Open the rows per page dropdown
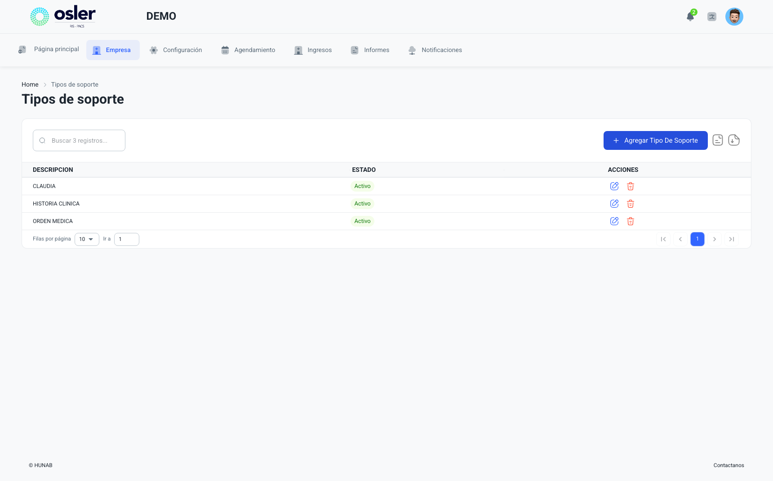This screenshot has height=481, width=773. [87, 239]
